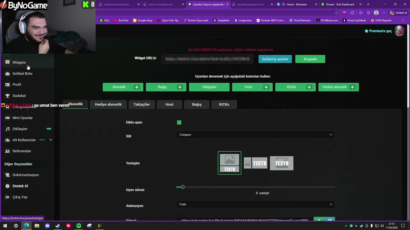Image resolution: width=410 pixels, height=230 pixels.
Task: Show more bookmarks with the chevron
Action: [x=403, y=20]
